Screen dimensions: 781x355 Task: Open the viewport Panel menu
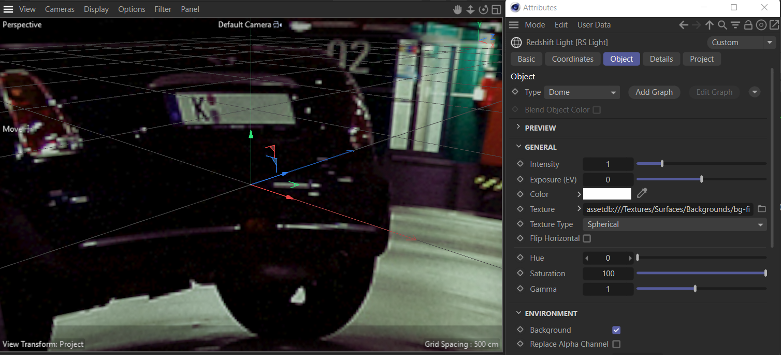pos(190,9)
